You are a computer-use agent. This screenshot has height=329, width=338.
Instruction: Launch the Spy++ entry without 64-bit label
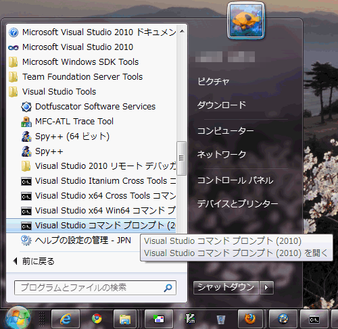pos(49,151)
